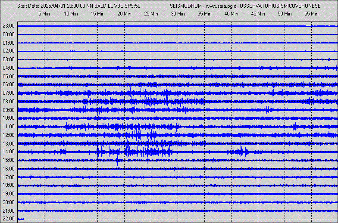Click the 35 Min axis label
Viewport: 338px width, 223px height.
[x=204, y=14]
